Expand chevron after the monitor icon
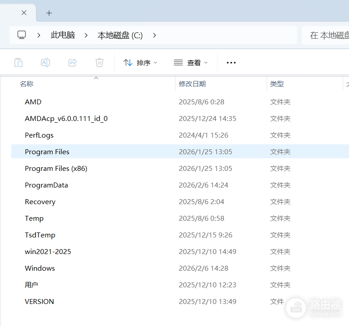Image resolution: width=349 pixels, height=326 pixels. click(x=39, y=35)
